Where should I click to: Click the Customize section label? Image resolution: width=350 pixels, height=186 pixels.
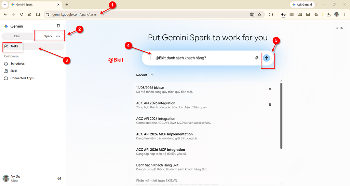[11, 56]
